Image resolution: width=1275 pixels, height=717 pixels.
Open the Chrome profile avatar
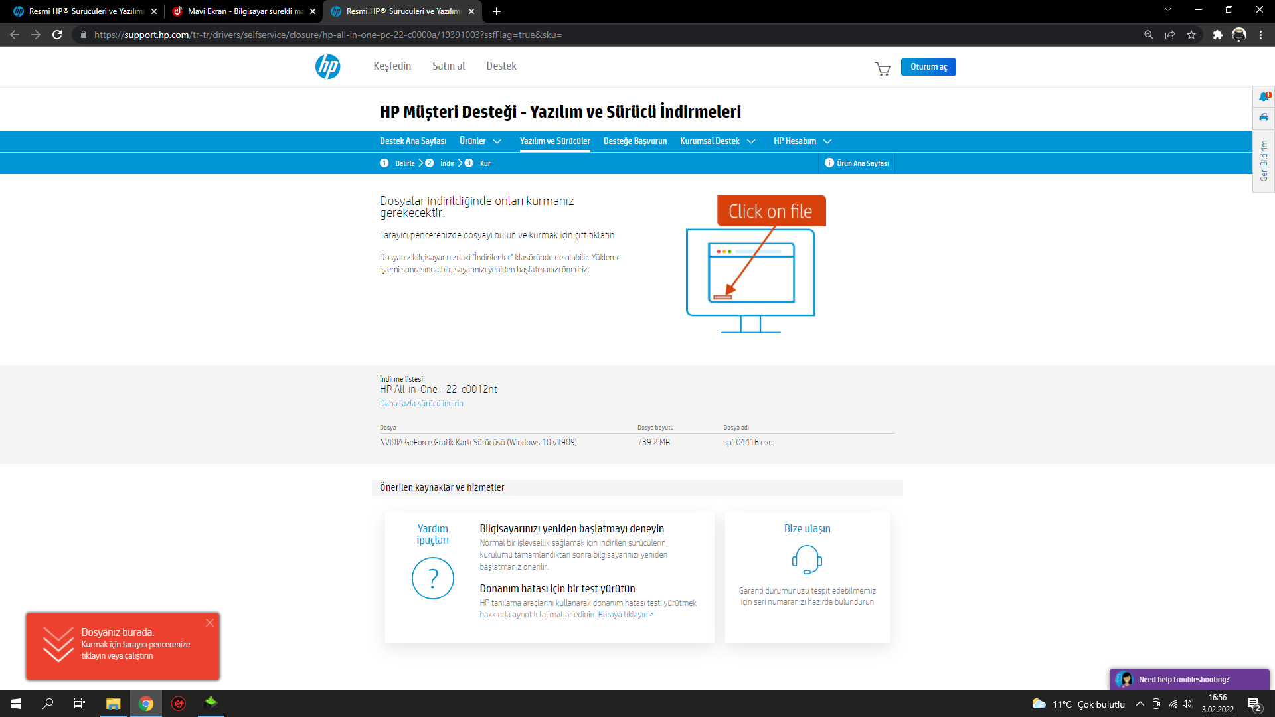(x=1239, y=35)
